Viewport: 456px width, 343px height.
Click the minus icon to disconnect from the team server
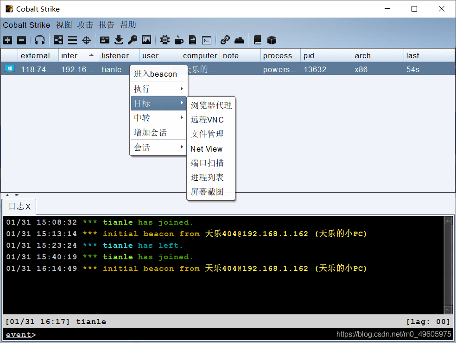pyautogui.click(x=21, y=40)
